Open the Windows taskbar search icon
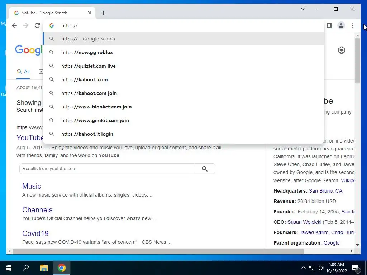This screenshot has height=275, width=367. (26, 268)
